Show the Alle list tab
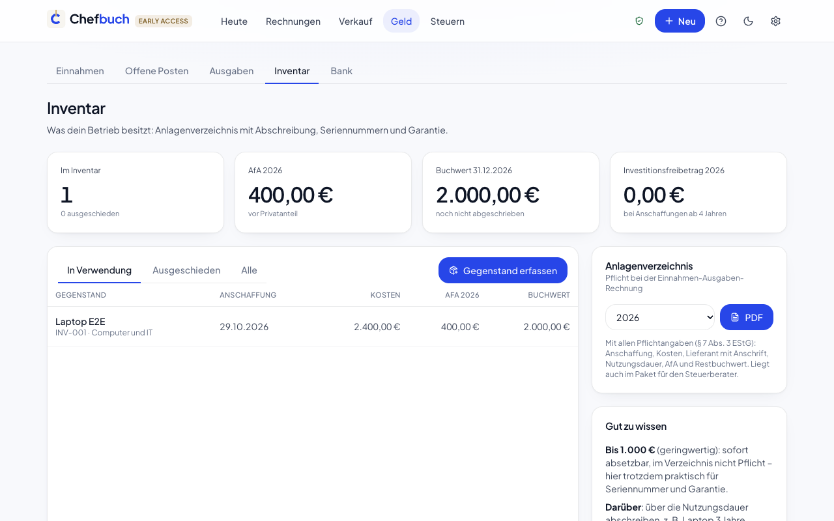The image size is (834, 521). [249, 270]
